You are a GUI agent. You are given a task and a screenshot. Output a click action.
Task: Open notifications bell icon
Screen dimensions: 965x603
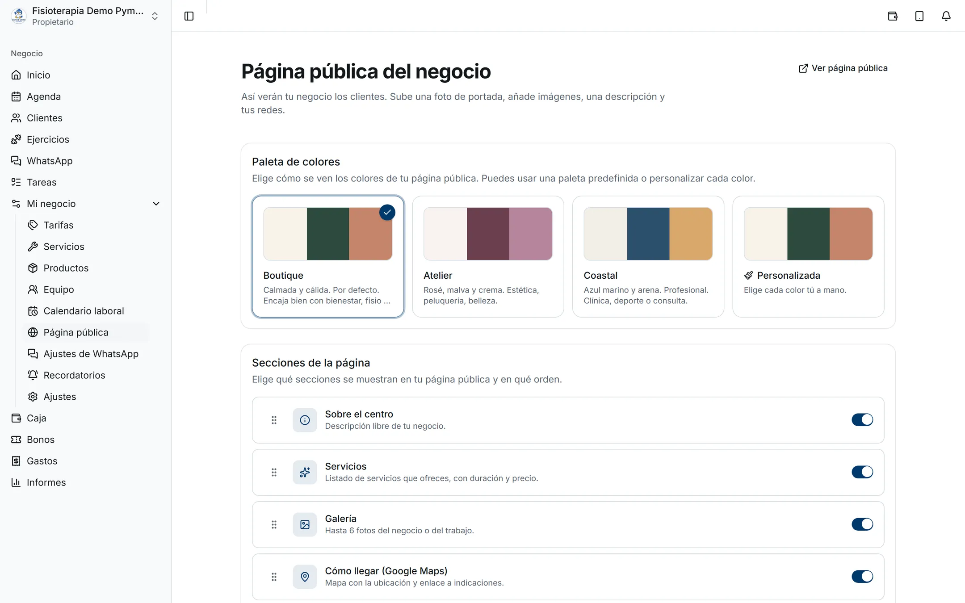pyautogui.click(x=946, y=16)
